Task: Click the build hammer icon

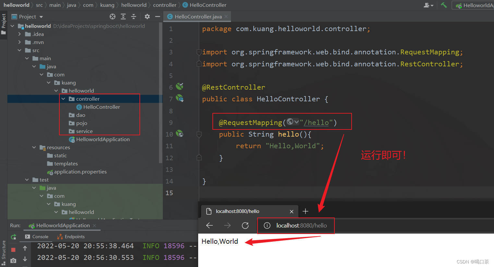Action: point(444,5)
